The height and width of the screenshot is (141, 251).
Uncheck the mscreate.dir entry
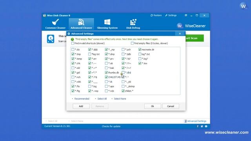tap(140, 50)
